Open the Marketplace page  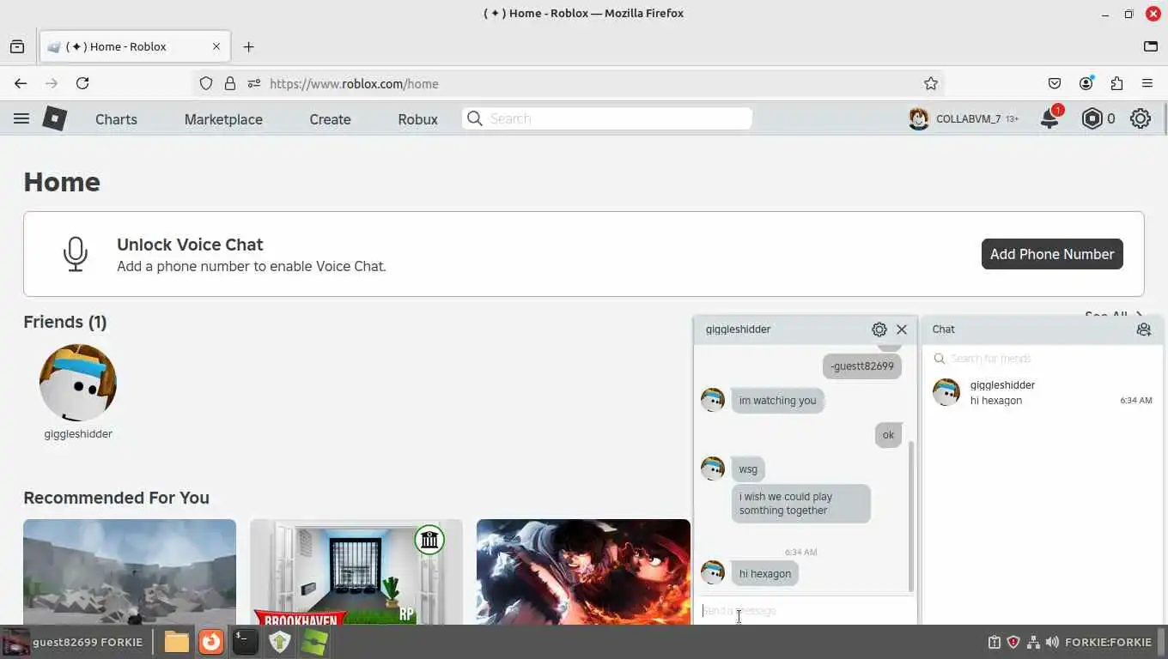223,119
